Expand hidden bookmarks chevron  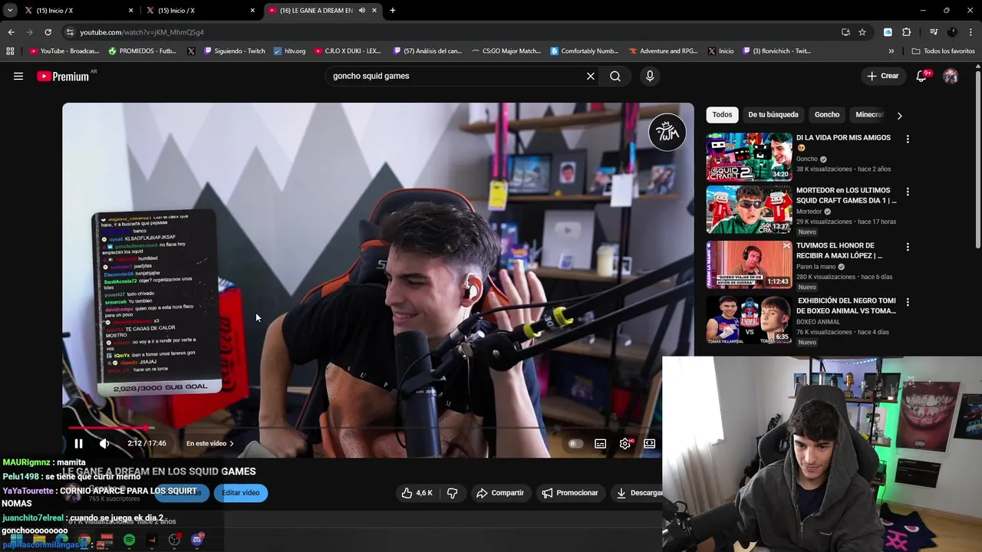coord(891,51)
